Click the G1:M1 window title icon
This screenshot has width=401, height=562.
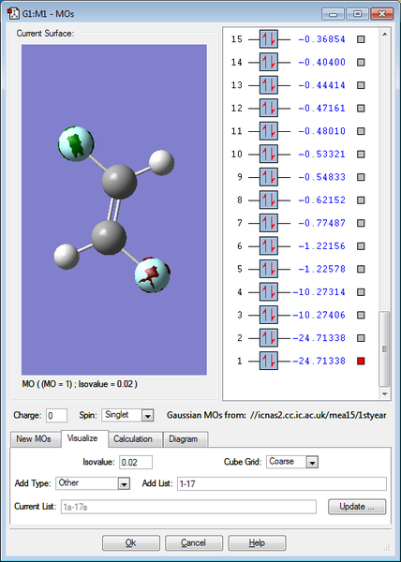pos(13,14)
